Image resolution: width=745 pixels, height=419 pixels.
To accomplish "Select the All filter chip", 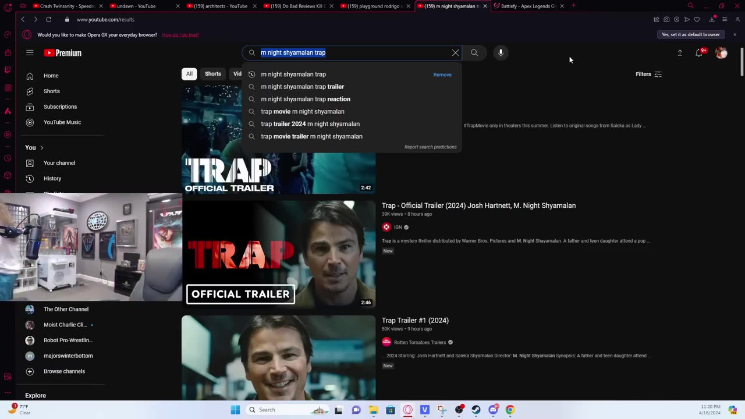I will pyautogui.click(x=189, y=74).
